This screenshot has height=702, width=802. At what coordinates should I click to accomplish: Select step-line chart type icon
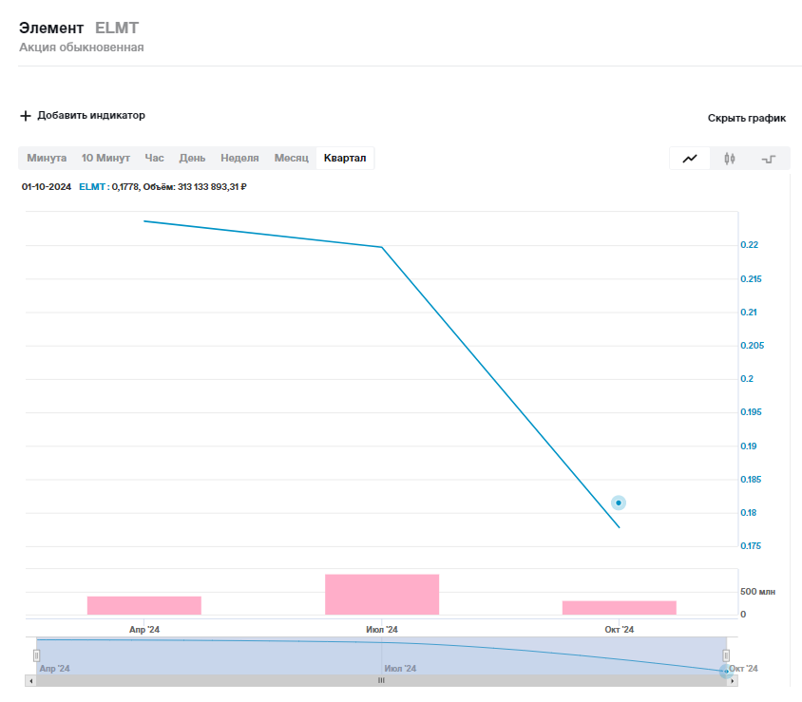(x=768, y=159)
